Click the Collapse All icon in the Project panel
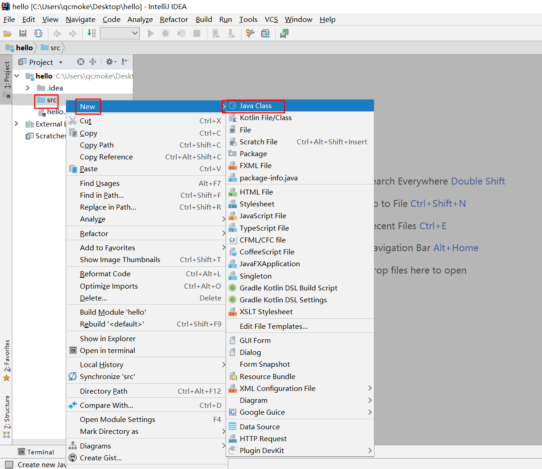This screenshot has width=542, height=469. pyautogui.click(x=93, y=62)
